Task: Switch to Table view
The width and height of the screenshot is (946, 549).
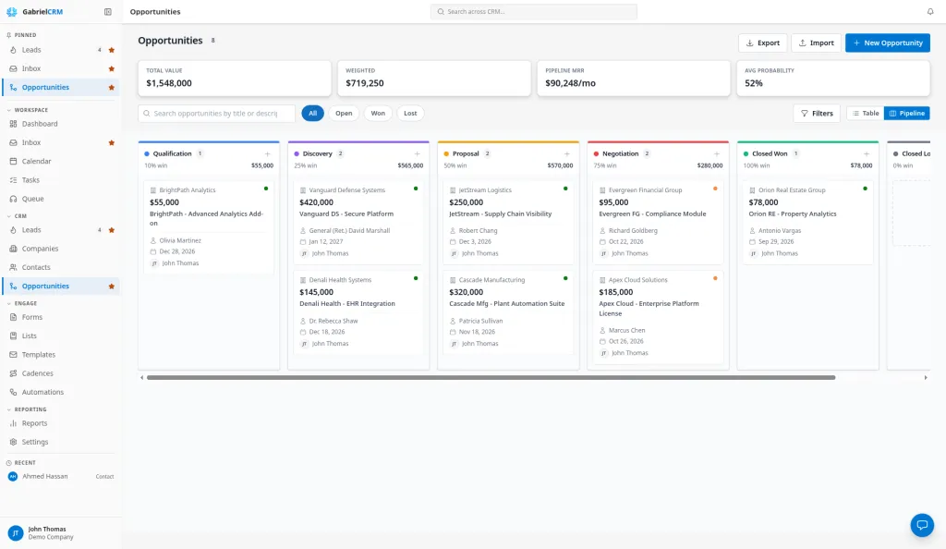Action: [865, 114]
